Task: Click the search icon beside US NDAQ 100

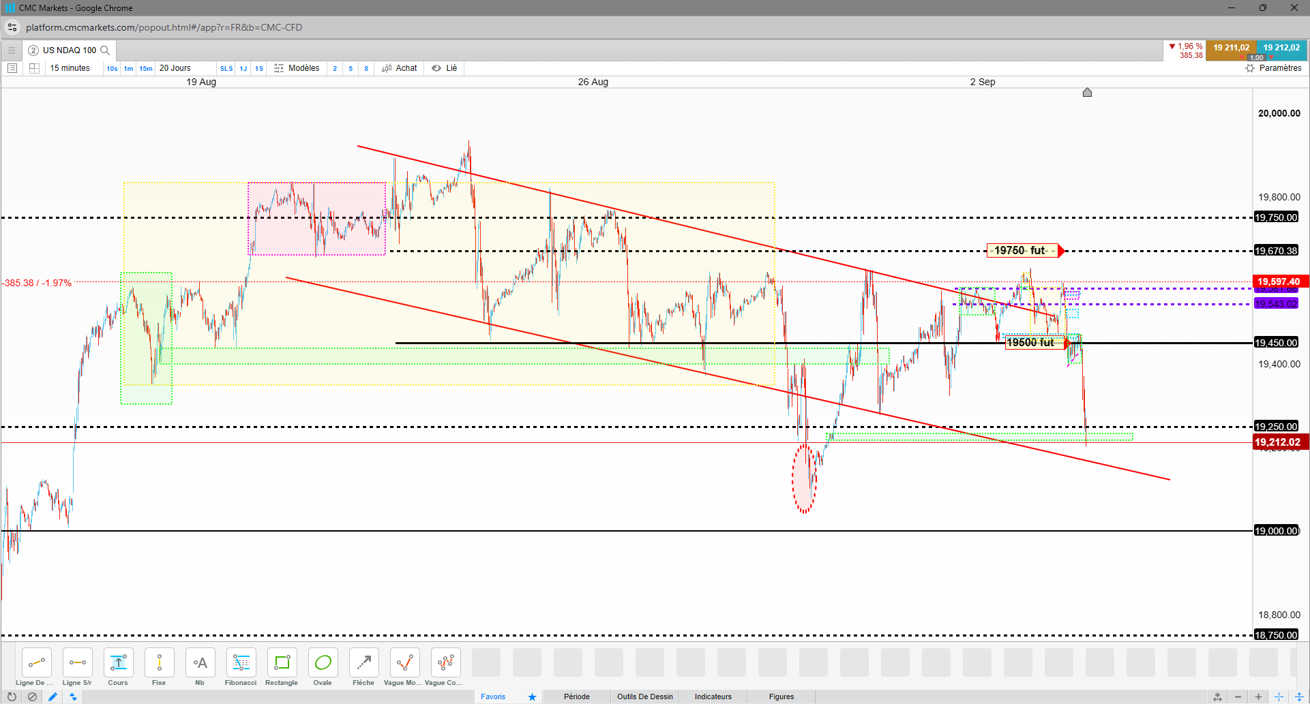Action: tap(105, 50)
